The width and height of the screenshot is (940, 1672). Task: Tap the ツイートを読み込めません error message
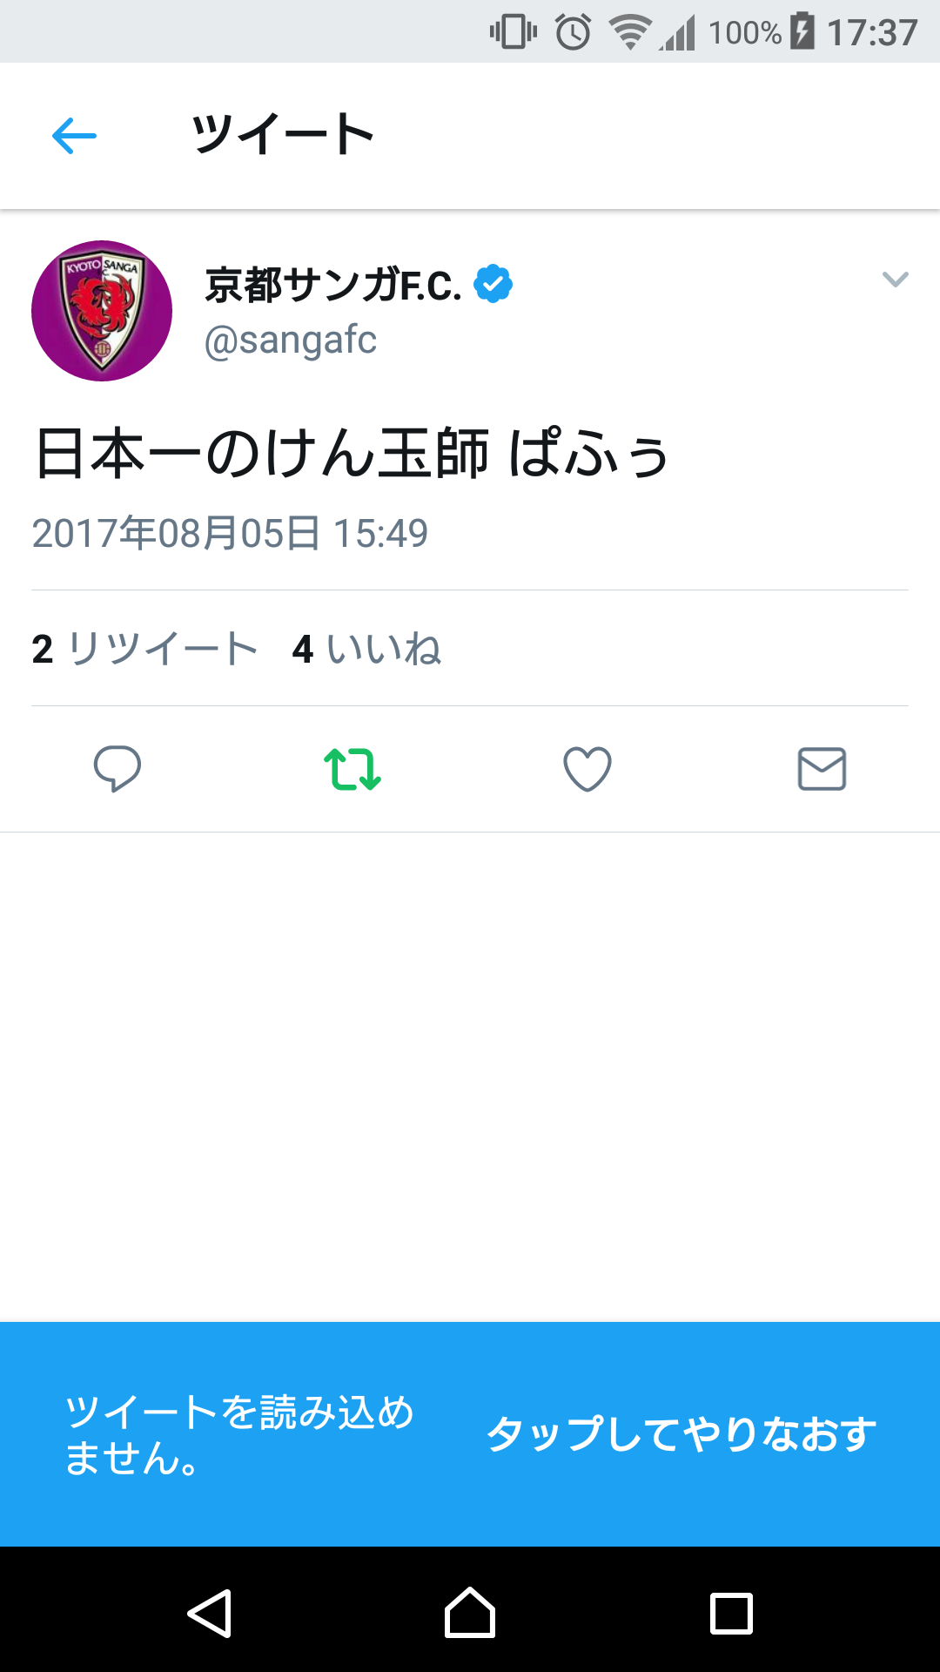(x=239, y=1434)
